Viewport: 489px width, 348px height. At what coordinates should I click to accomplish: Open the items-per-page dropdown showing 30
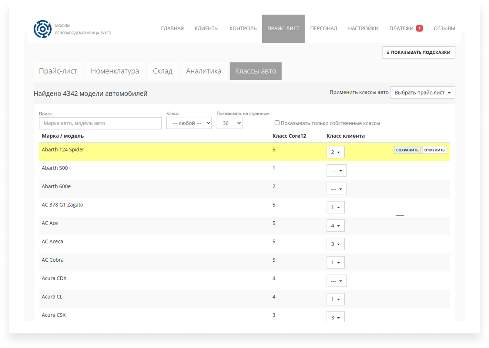click(229, 123)
